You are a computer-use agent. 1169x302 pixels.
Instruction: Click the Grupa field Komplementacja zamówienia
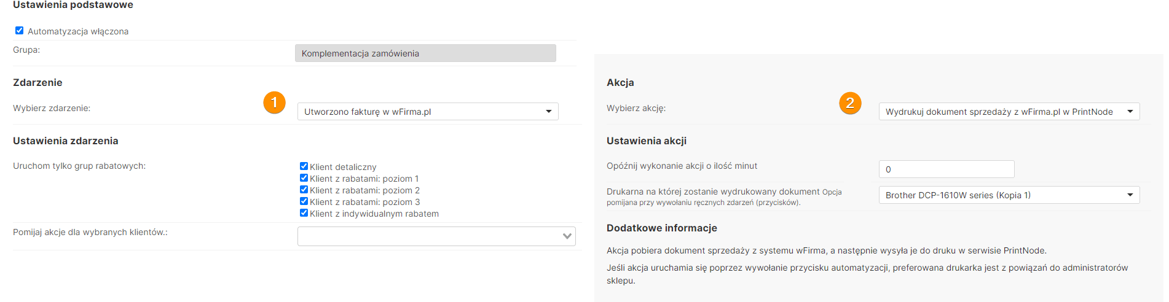[425, 53]
